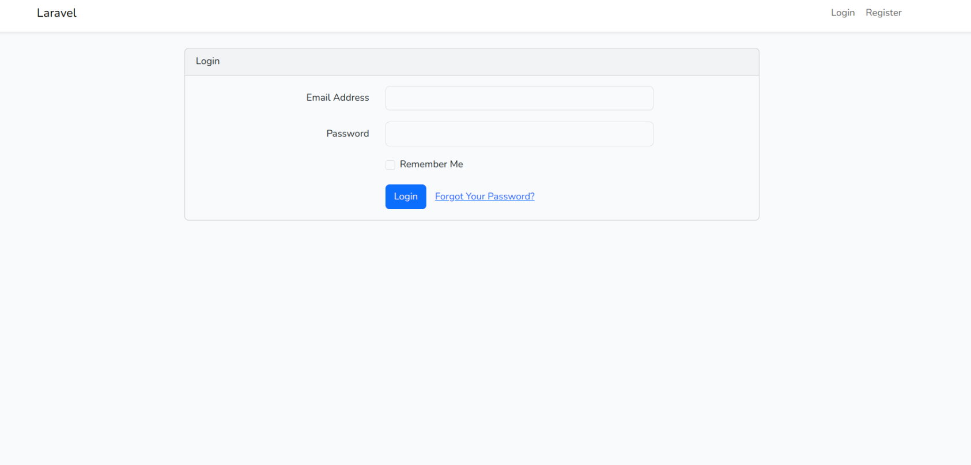Click the underlined password reset link
The height and width of the screenshot is (465, 971).
485,196
